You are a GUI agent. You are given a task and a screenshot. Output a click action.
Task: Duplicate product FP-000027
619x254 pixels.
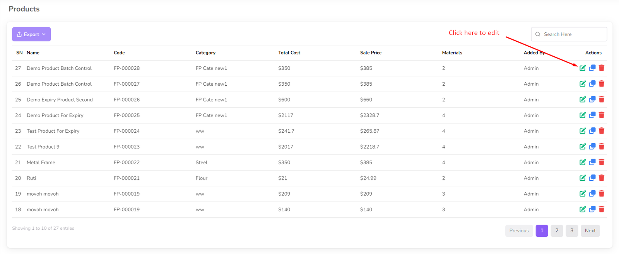point(592,83)
